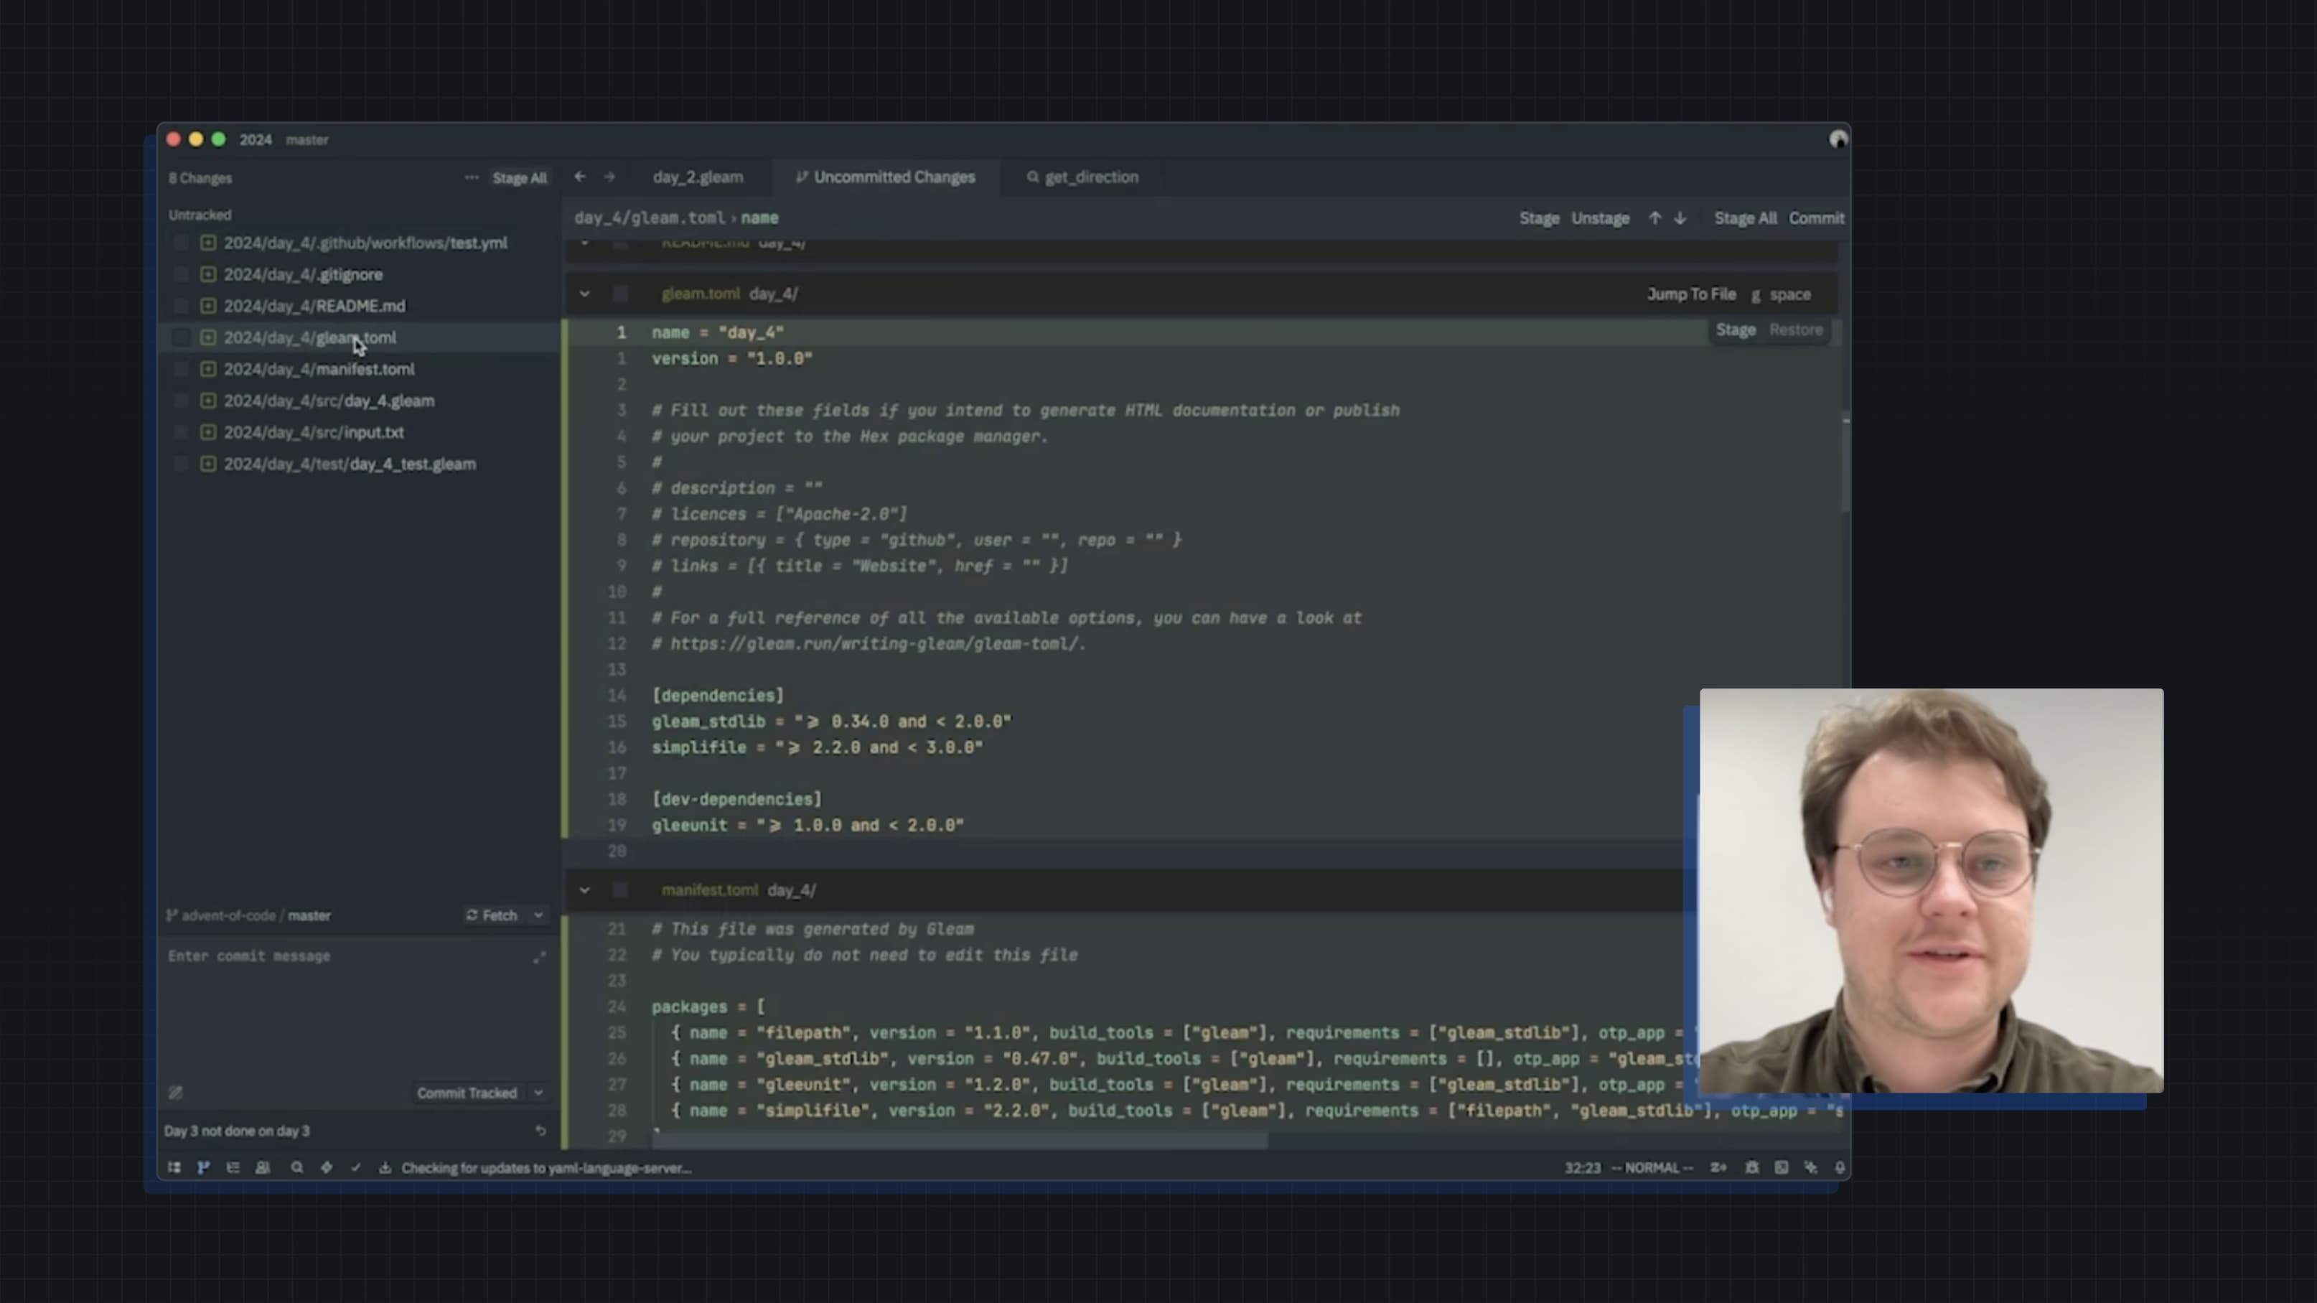Stage the input.txt file checkbox
Screen dimensions: 2317x1303
pyautogui.click(x=181, y=432)
